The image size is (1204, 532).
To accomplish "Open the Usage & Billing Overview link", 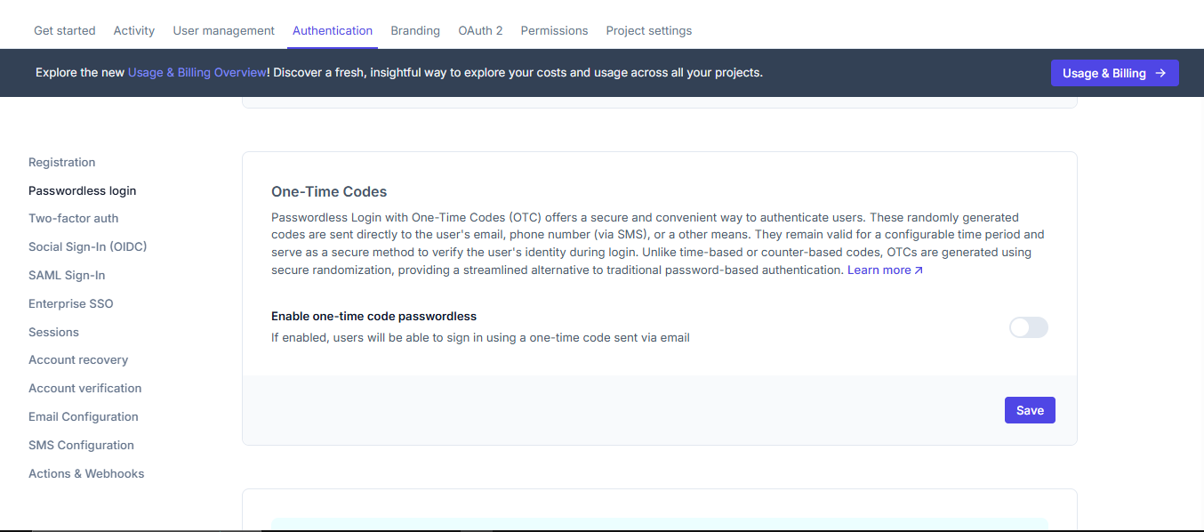I will (x=197, y=72).
